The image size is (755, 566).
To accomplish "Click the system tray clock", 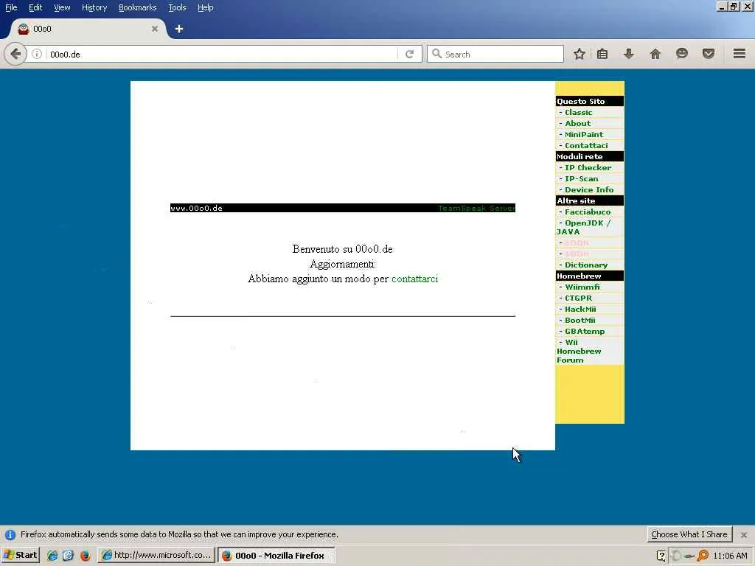I will coord(730,556).
